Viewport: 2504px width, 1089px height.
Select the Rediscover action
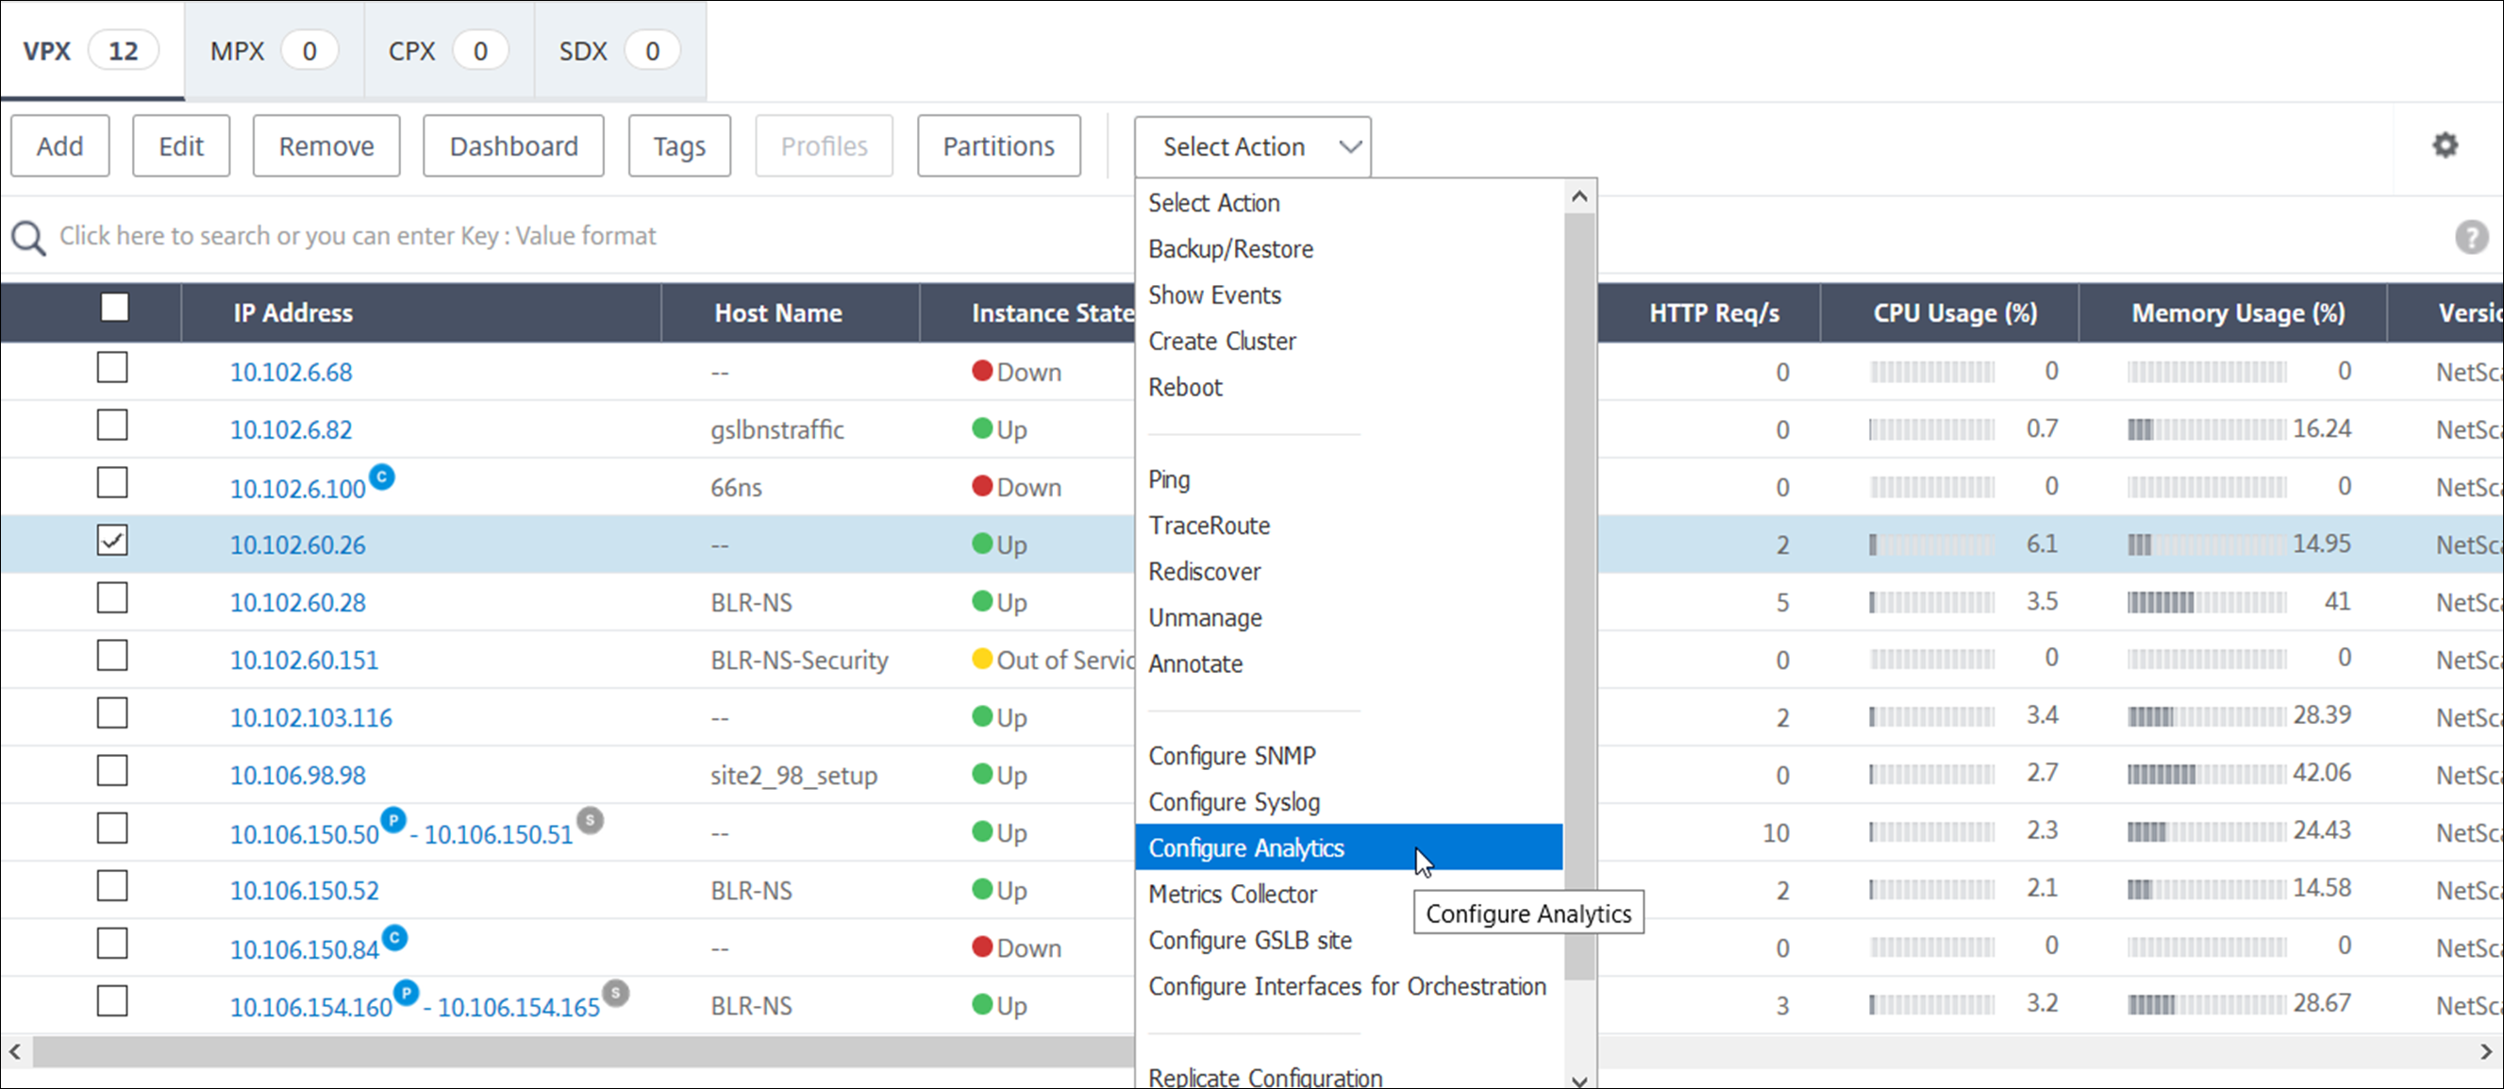pyautogui.click(x=1205, y=572)
